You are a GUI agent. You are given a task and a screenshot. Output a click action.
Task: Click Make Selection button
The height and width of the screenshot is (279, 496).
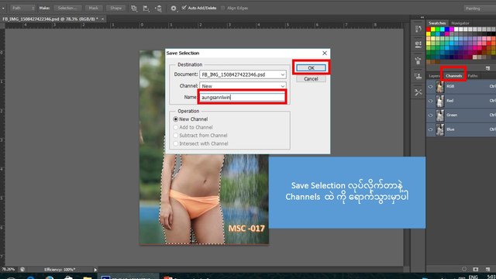click(67, 8)
